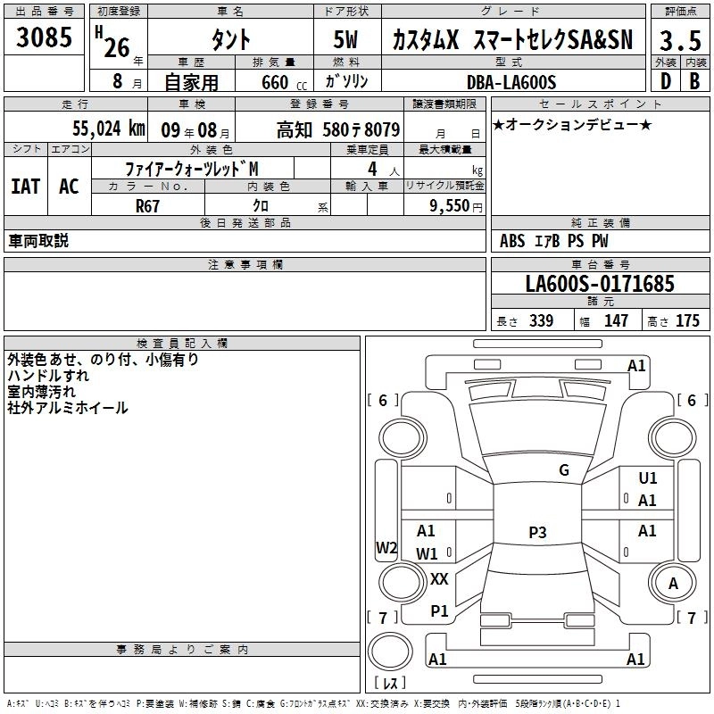Viewport: 714px width, 714px height.
Task: Select inspection expiry 09年08月
Action: click(x=195, y=130)
